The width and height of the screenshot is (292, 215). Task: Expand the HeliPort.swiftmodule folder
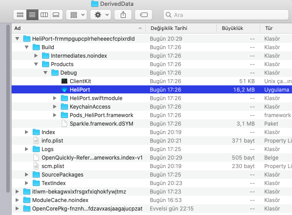[55, 98]
